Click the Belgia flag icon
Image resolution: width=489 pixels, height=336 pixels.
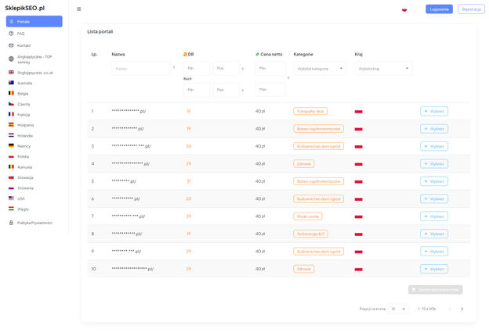pyautogui.click(x=11, y=93)
